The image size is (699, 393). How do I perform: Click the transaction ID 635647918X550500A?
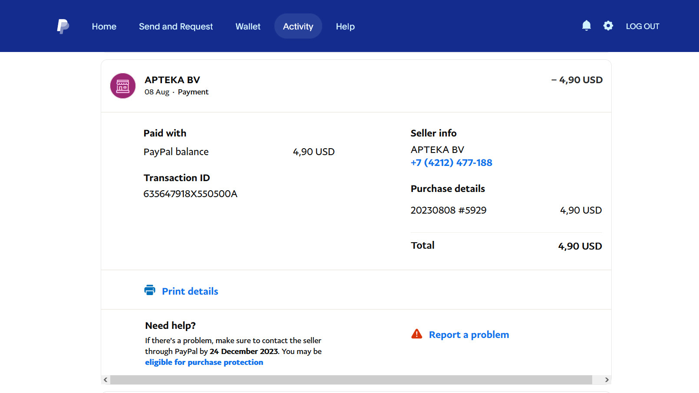point(191,194)
